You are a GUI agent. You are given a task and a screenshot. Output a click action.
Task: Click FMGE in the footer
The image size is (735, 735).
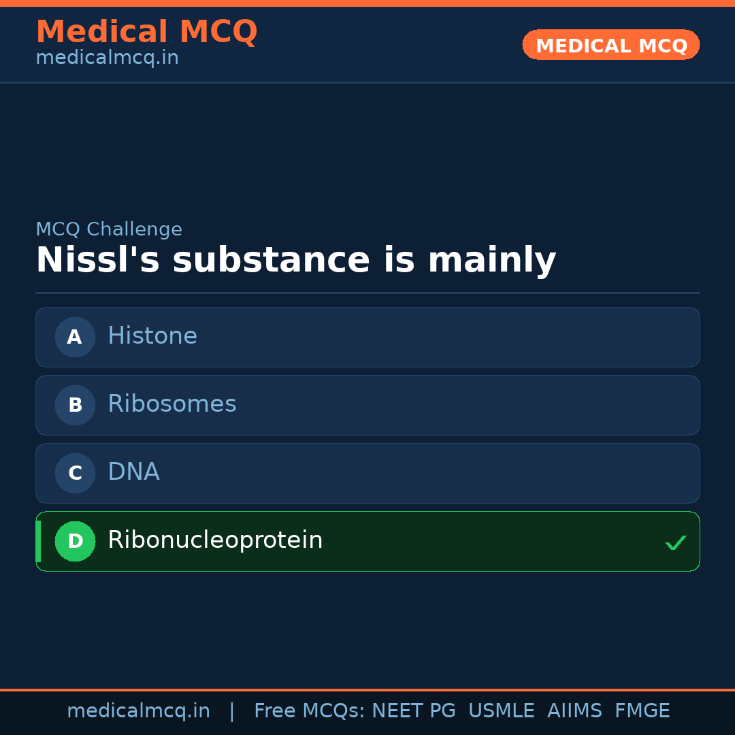(642, 711)
